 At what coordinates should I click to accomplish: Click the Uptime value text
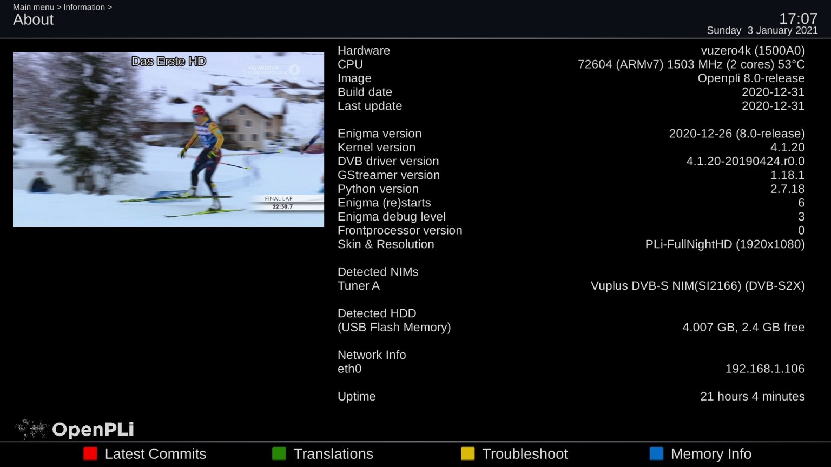point(752,396)
